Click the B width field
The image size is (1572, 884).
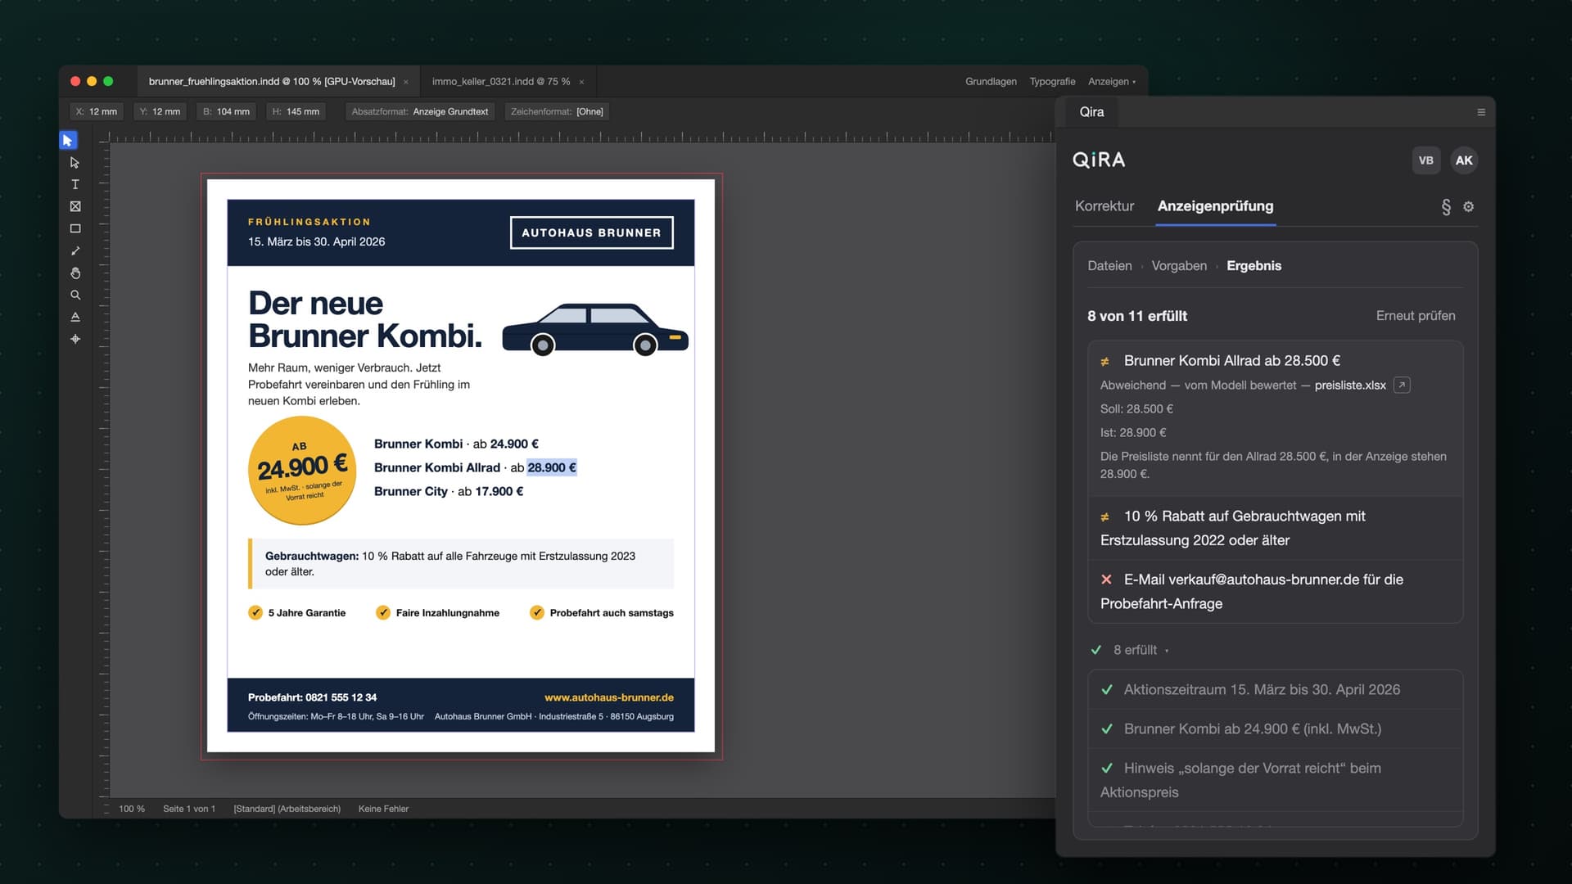[226, 112]
